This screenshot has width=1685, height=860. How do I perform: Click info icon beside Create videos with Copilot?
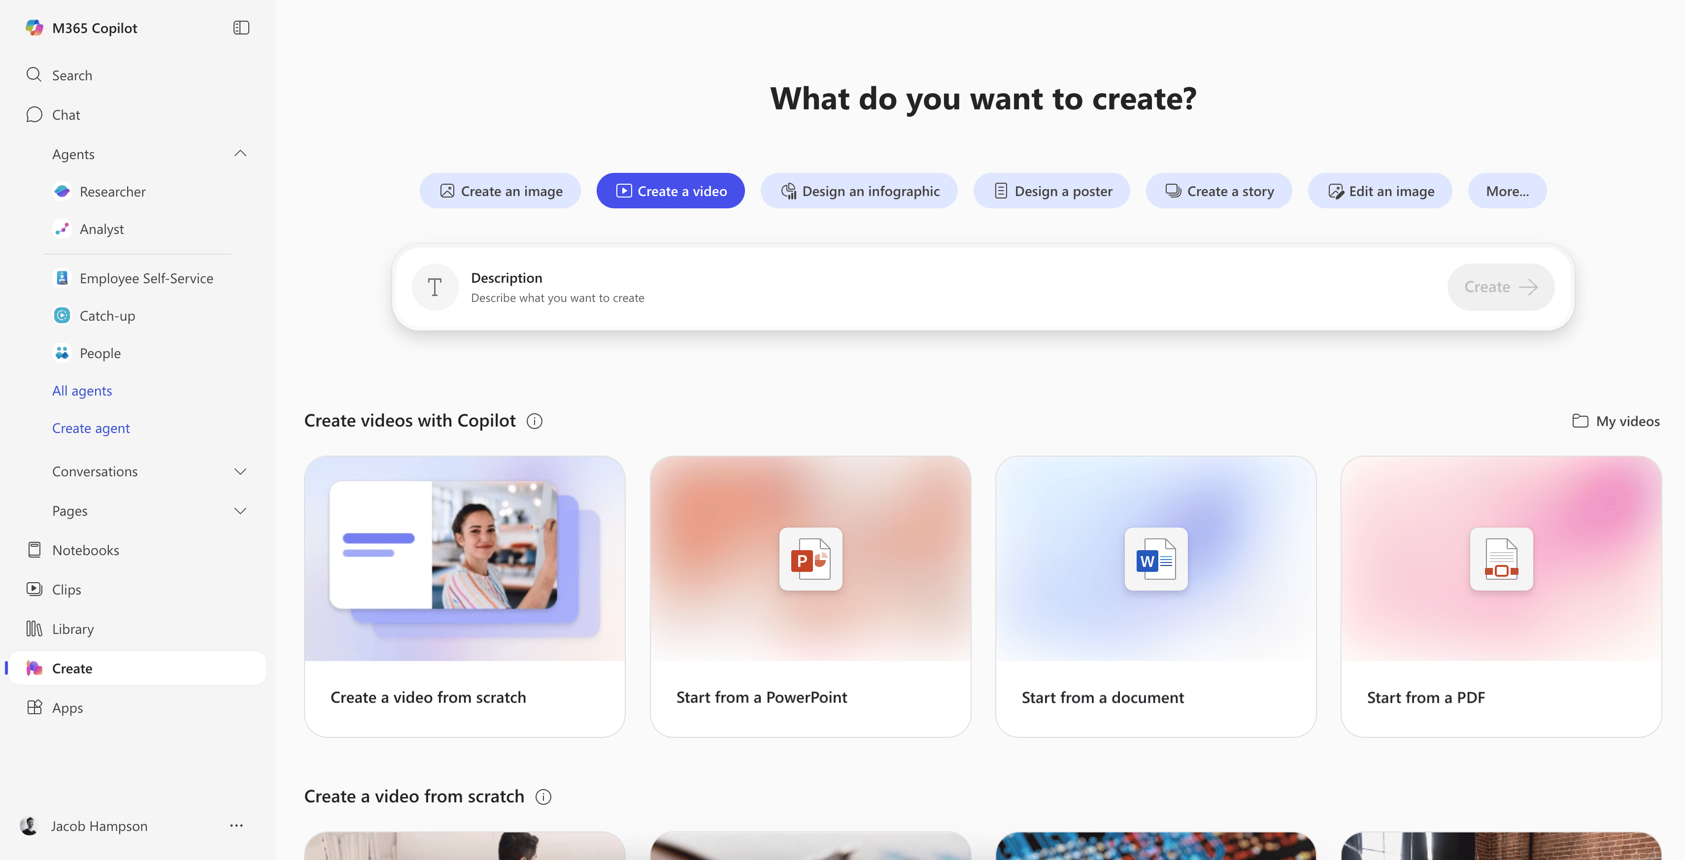click(x=535, y=421)
